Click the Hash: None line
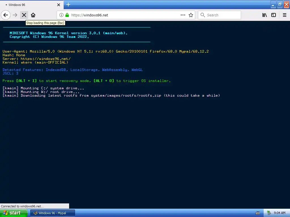The height and width of the screenshot is (217, 290). 14,55
